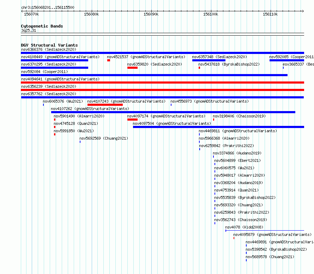Click nsv5948017 (Almarri2020) label

point(240,175)
